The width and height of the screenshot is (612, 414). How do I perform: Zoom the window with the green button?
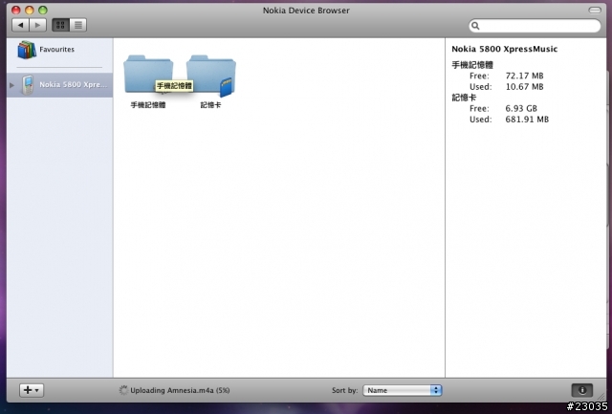43,11
